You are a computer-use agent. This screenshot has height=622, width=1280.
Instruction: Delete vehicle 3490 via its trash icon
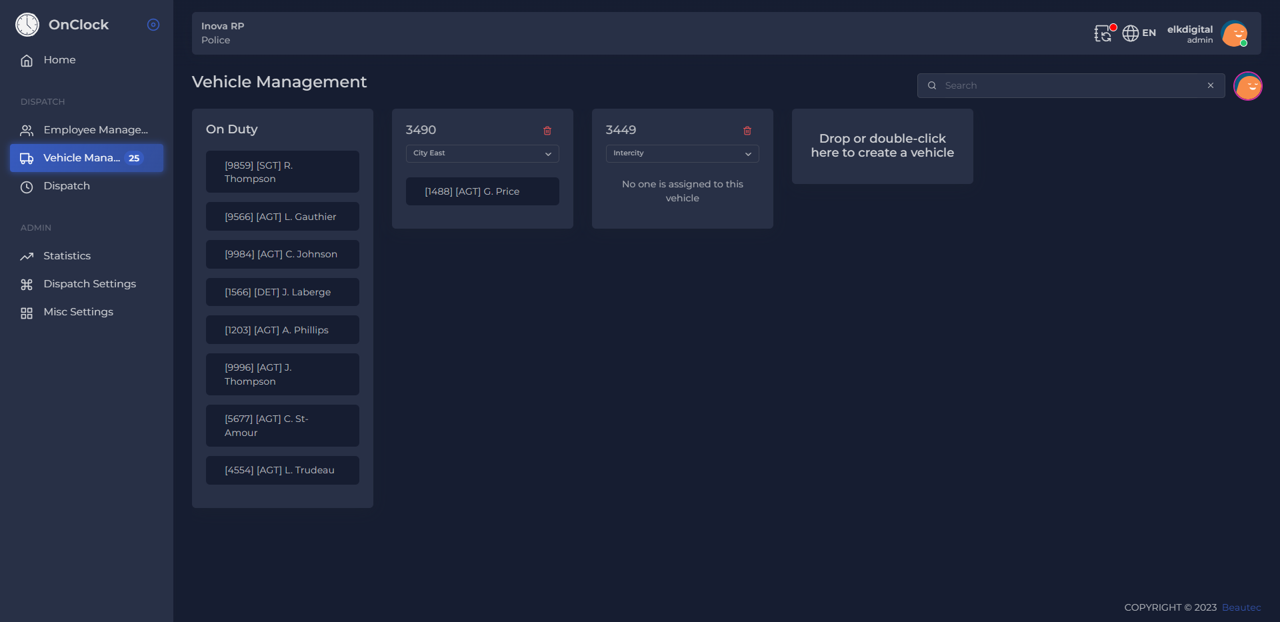(x=547, y=131)
